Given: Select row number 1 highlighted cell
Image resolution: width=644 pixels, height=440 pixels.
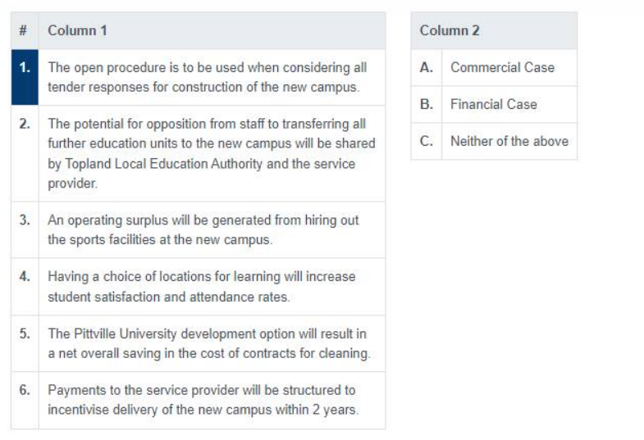Looking at the screenshot, I should pos(25,78).
